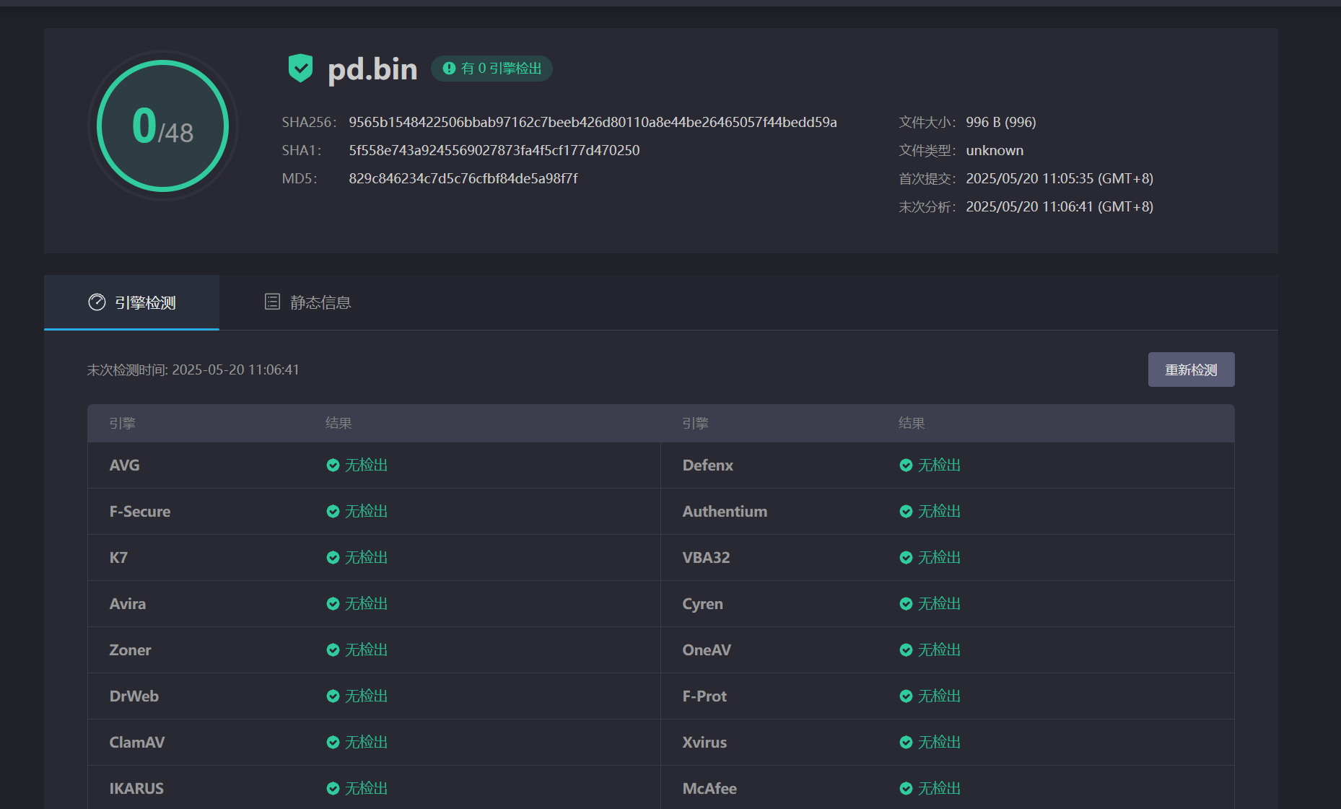This screenshot has height=809, width=1341.
Task: Click the left 引擎 column header
Action: tap(122, 423)
